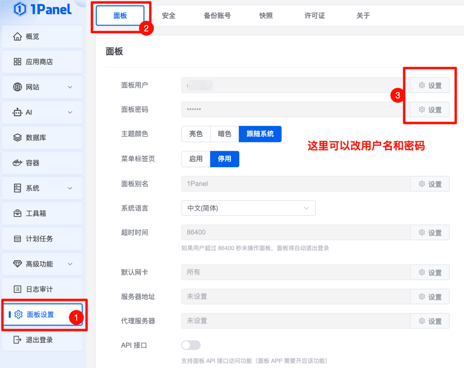Select 暗色 theme option

224,134
